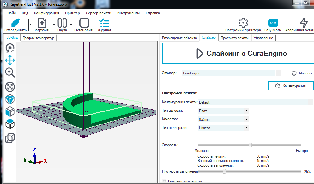Screen dimensions: 314x184
Task: Click the third cube view icon below
Action: click(10, 124)
